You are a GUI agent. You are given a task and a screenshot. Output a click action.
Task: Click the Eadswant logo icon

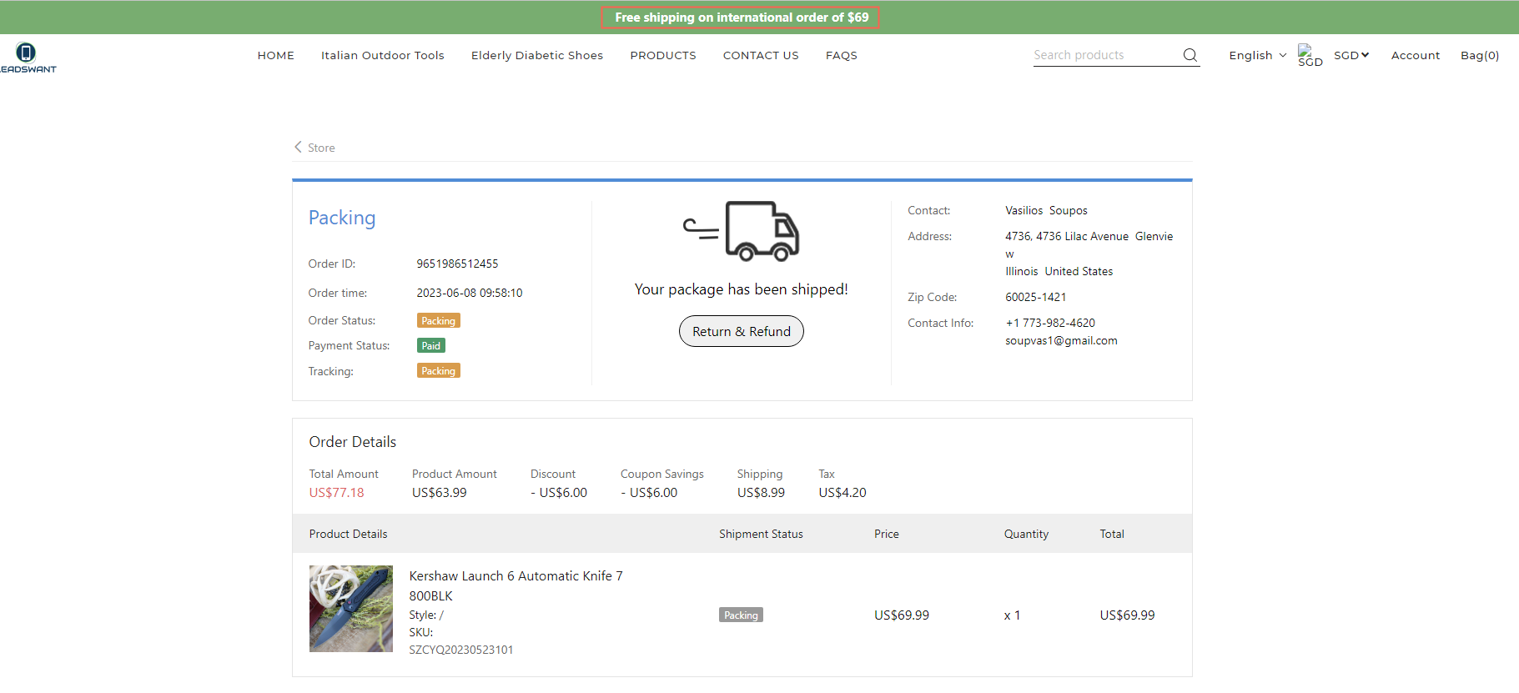(26, 53)
